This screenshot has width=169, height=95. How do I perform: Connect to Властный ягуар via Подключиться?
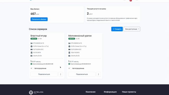44,74
